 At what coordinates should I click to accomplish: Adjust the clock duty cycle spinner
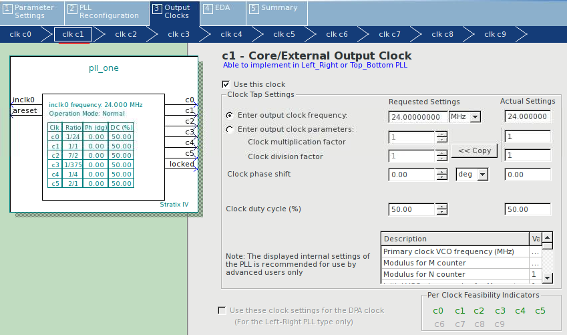pyautogui.click(x=441, y=209)
